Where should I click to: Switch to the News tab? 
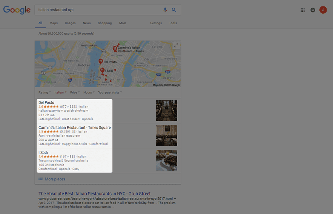coord(87,23)
